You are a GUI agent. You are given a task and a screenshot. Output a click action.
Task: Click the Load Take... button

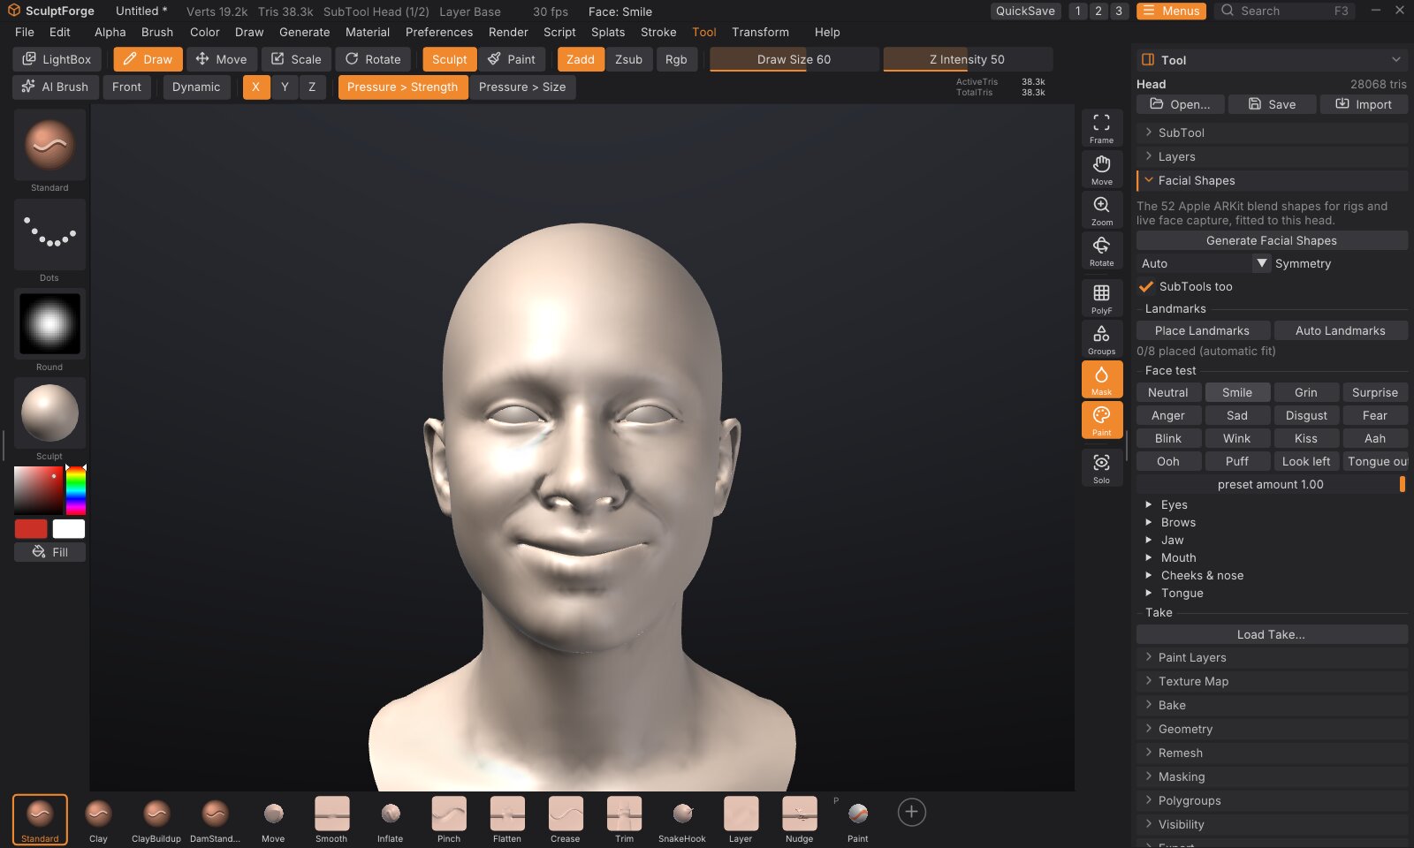point(1272,634)
